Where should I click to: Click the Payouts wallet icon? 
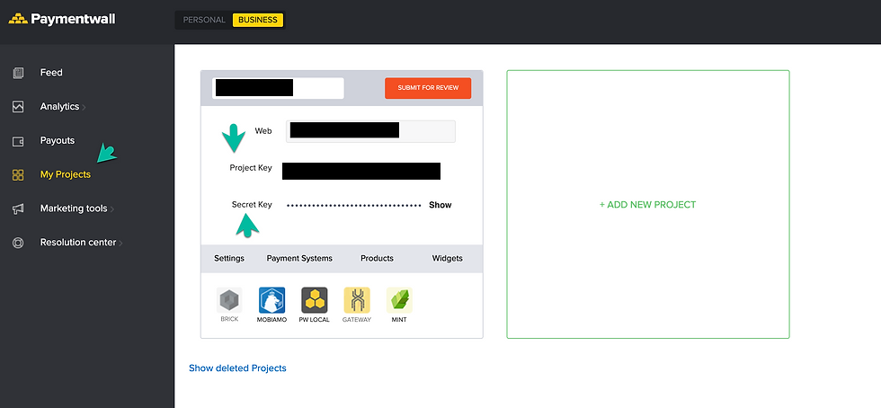[x=18, y=141]
